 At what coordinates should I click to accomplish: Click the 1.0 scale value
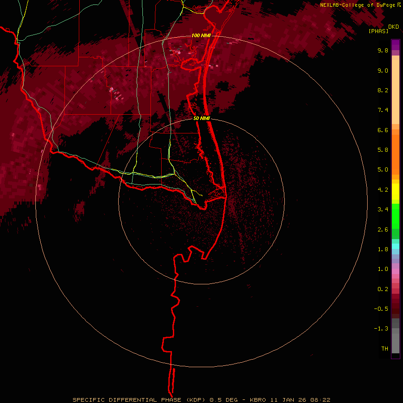coord(383,269)
